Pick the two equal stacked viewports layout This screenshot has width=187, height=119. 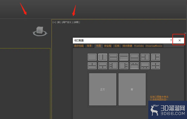click(x=113, y=57)
